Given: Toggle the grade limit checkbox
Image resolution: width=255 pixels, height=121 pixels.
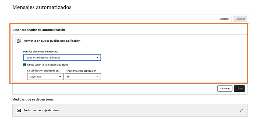Looking at the screenshot, I should (x=25, y=65).
